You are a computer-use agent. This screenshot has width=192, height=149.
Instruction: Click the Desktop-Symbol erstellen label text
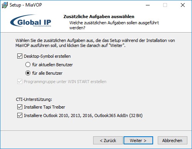47,56
